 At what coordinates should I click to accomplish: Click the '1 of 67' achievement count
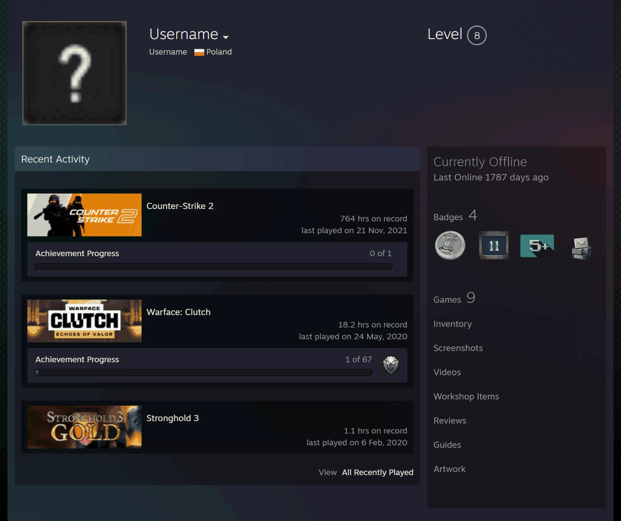(358, 359)
